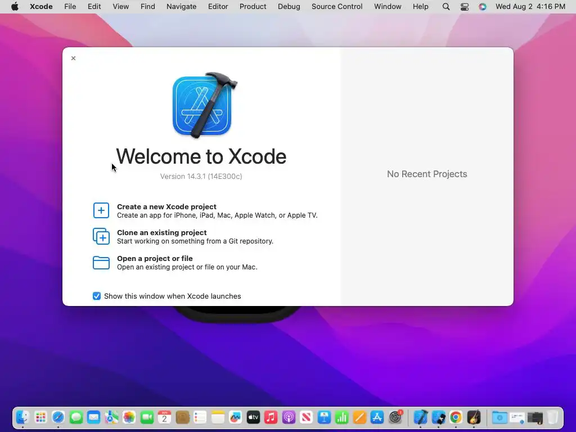
Task: Click Open a project or file title
Action: click(x=155, y=258)
